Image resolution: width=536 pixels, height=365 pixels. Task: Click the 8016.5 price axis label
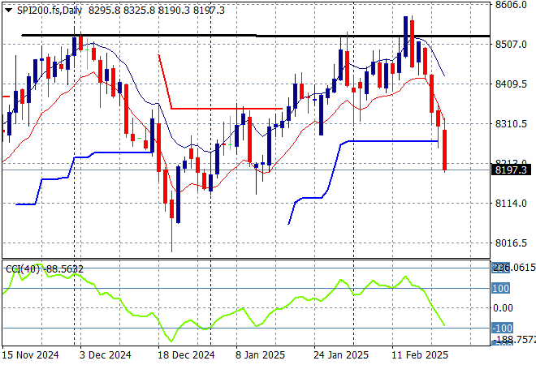[x=511, y=243]
